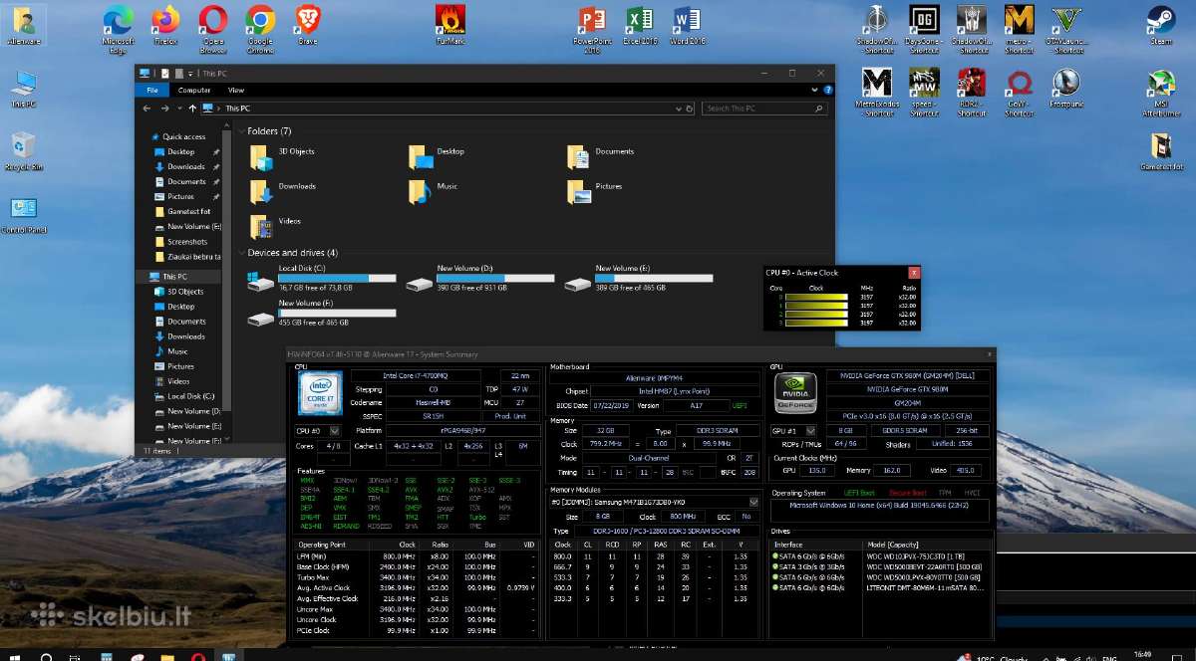Go up one level in Explorer
This screenshot has height=661, width=1196.
click(192, 109)
